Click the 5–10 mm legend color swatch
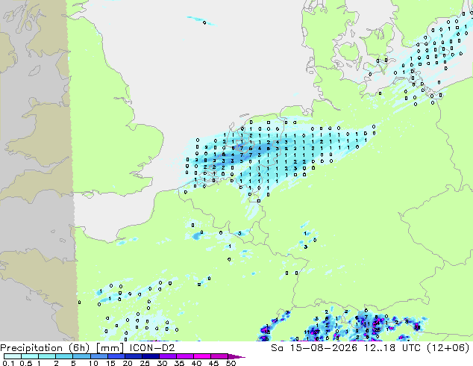Screen dimensions: 473x366 tap(81, 356)
